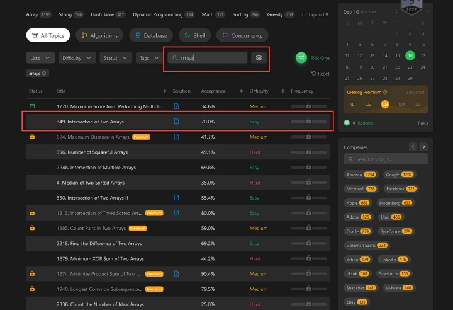
Task: Click calendar status icon of problem 1770
Action: [32, 106]
